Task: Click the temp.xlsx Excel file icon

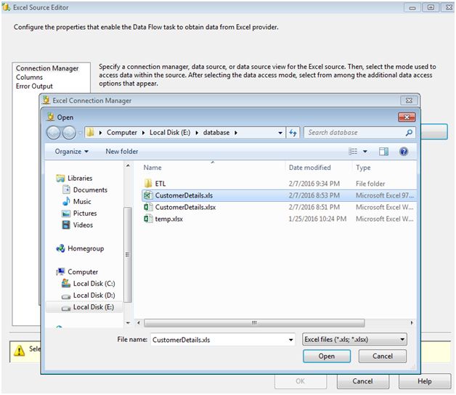Action: tap(148, 219)
